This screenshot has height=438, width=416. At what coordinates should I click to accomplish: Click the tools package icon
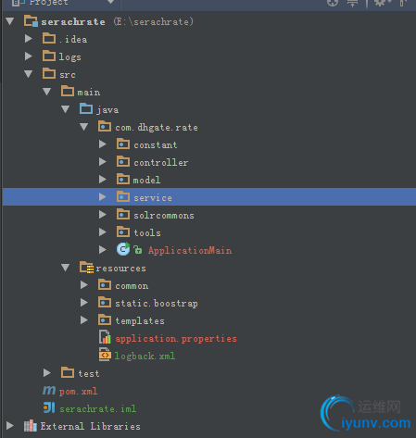tap(123, 232)
